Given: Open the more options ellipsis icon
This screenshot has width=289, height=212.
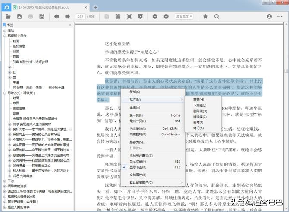Looking at the screenshot, I should click(280, 16).
